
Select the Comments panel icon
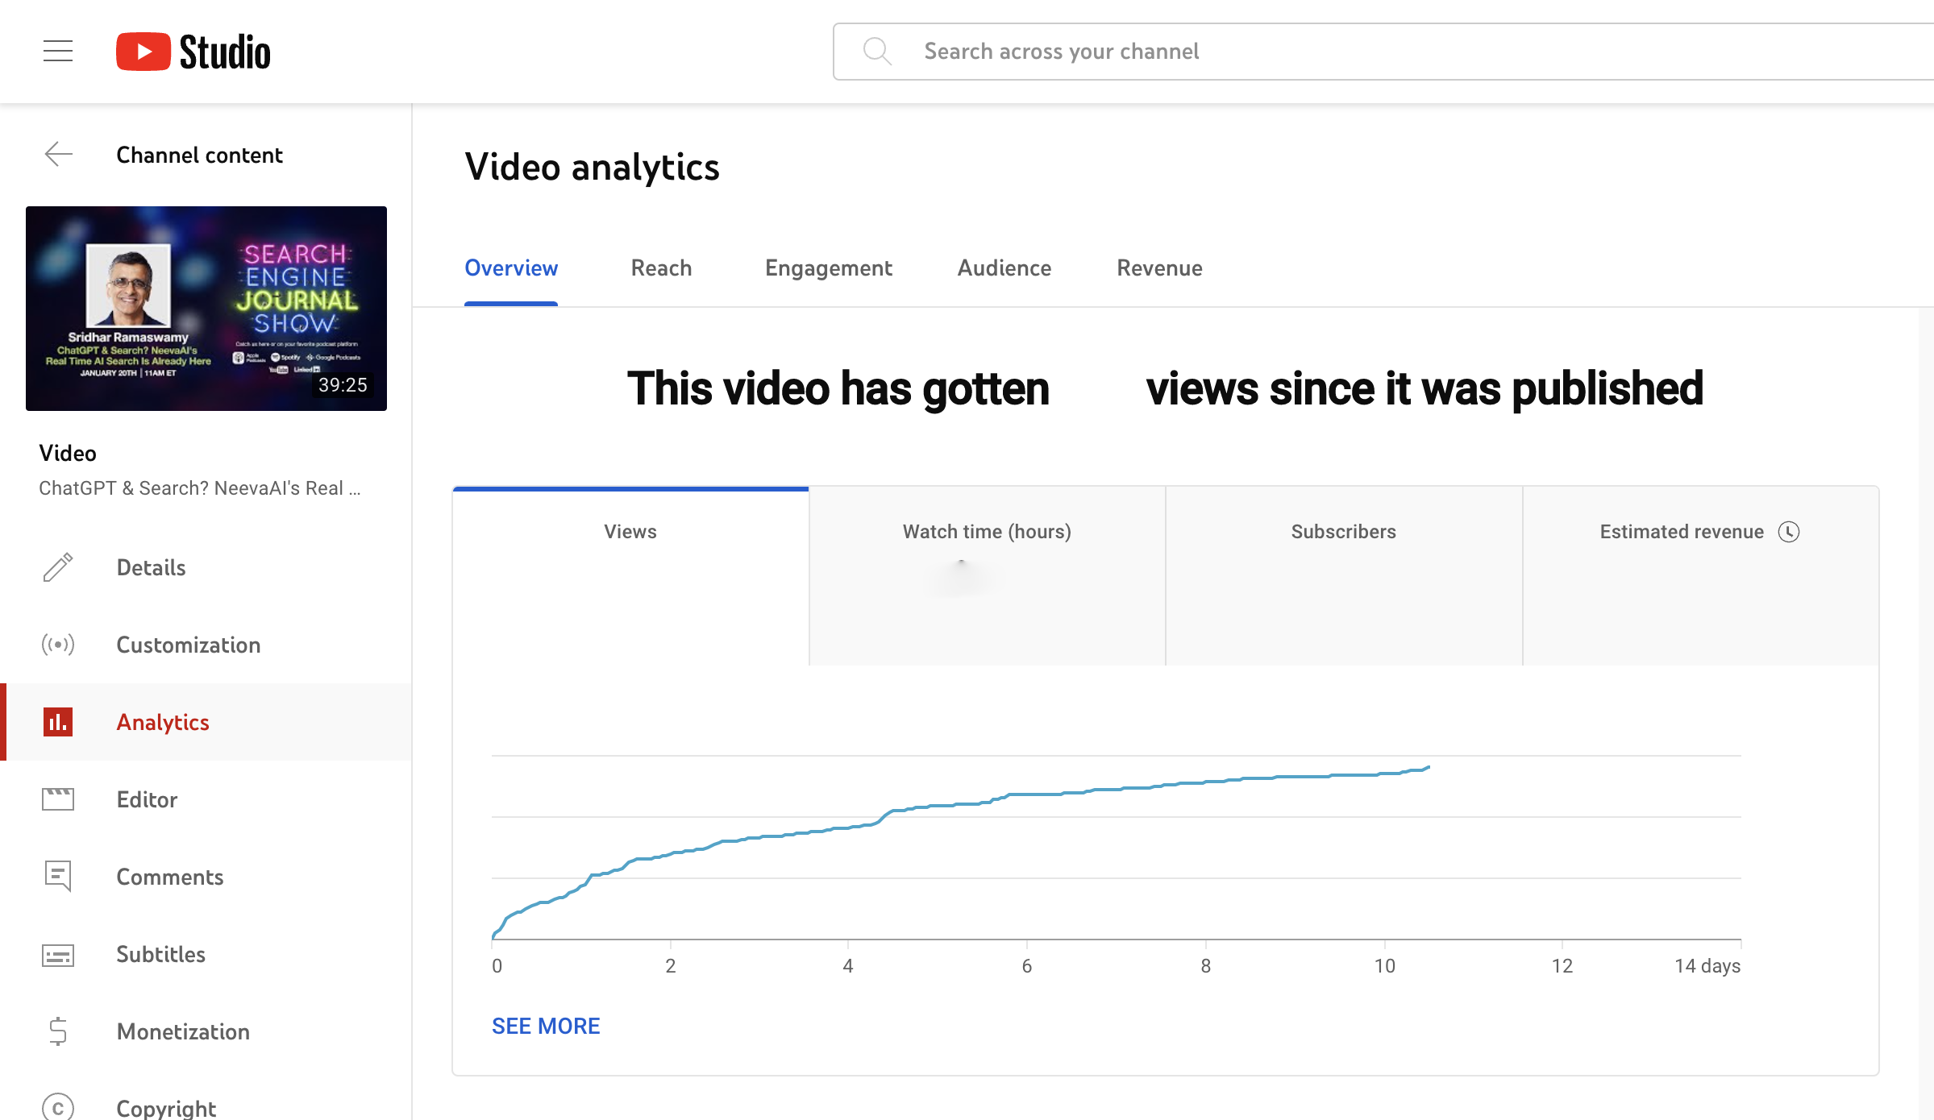click(x=56, y=877)
